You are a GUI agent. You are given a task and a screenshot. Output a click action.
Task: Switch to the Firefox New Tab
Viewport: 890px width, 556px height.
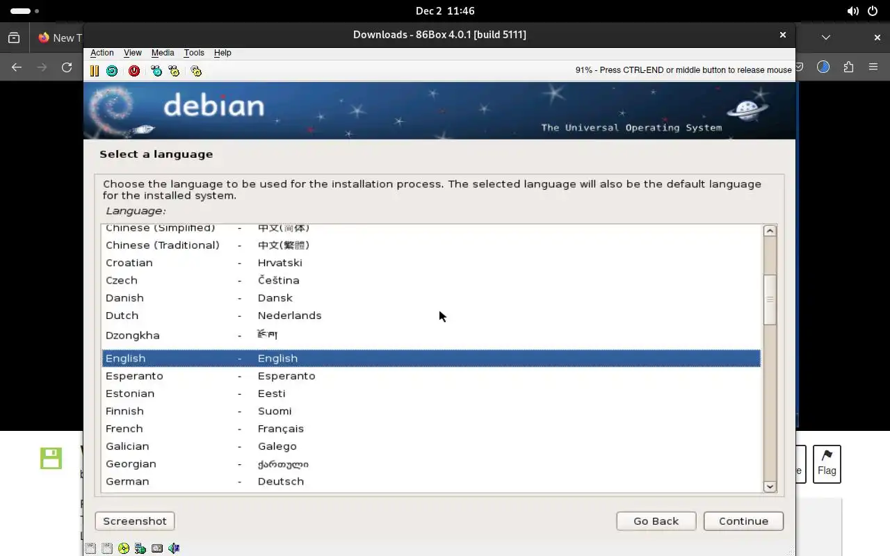coord(58,38)
